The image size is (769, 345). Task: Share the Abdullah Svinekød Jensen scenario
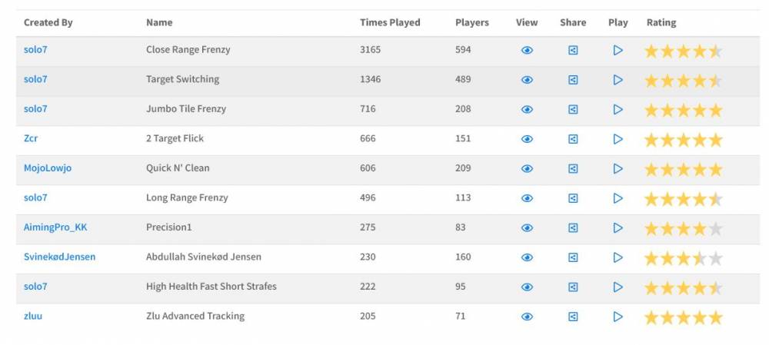coord(573,257)
